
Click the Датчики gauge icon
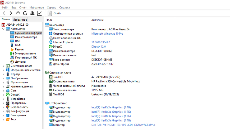pos(12,62)
